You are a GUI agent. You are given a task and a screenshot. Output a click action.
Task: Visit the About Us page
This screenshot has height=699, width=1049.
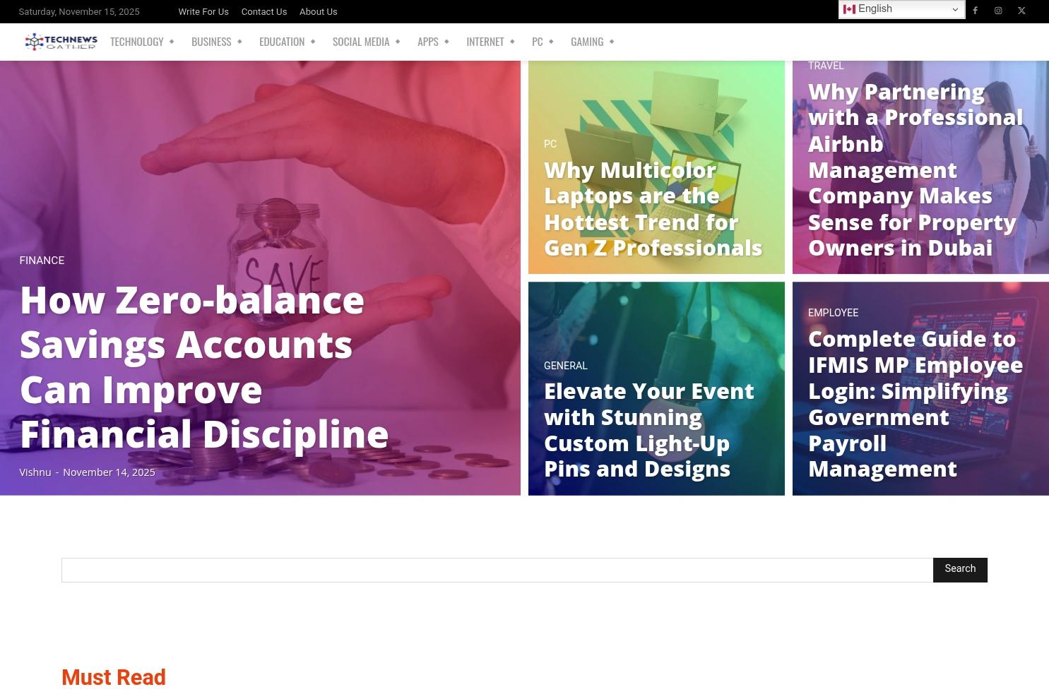click(318, 11)
